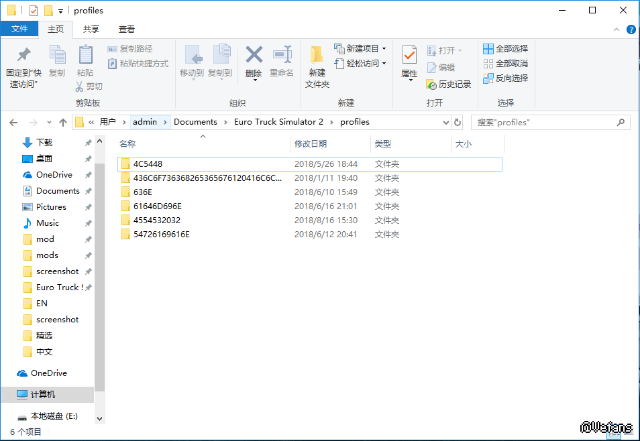Screen dimensions: 640x441
Task: Choose Select All in ribbon
Action: click(505, 48)
